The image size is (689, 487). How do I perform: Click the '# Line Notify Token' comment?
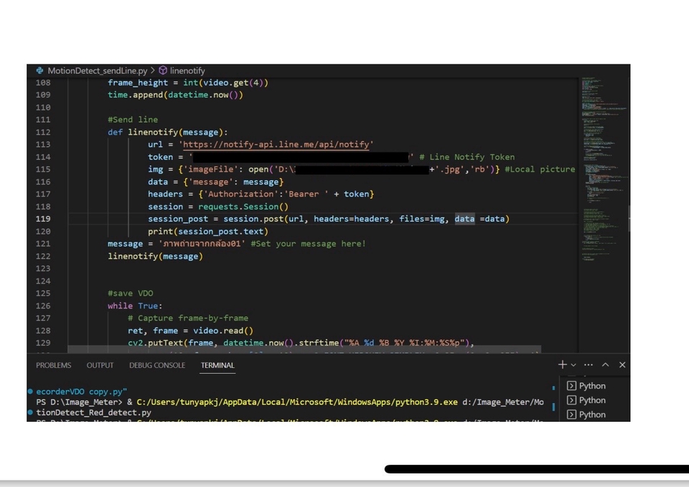[x=467, y=157]
